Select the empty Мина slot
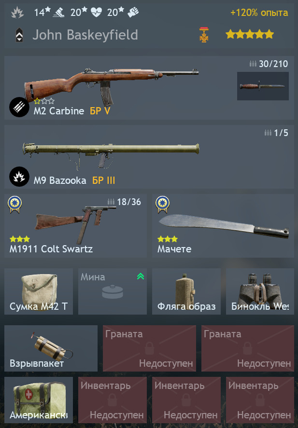The image size is (298, 428). pyautogui.click(x=113, y=291)
